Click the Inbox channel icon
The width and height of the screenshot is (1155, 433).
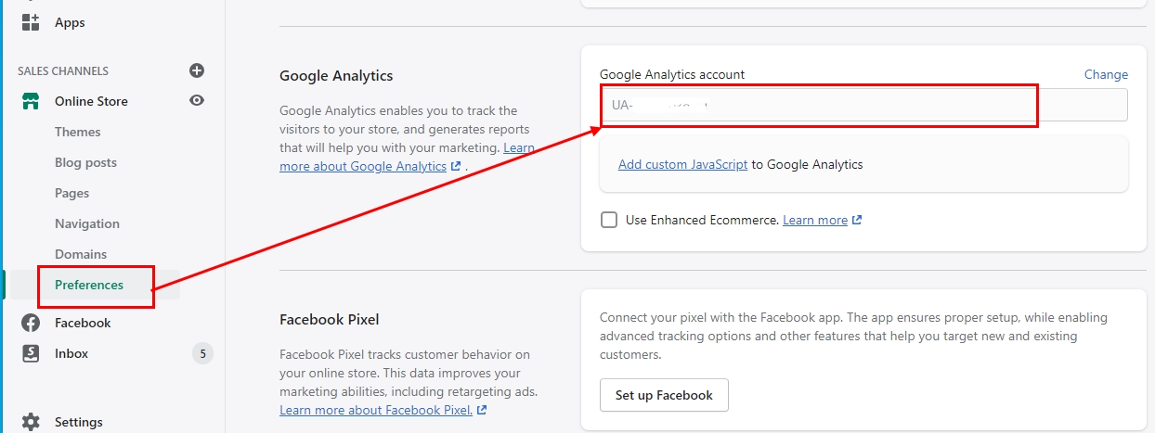[31, 353]
